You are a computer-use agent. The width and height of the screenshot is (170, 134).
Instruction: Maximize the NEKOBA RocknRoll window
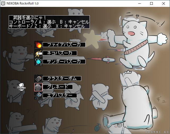coord(151,4)
